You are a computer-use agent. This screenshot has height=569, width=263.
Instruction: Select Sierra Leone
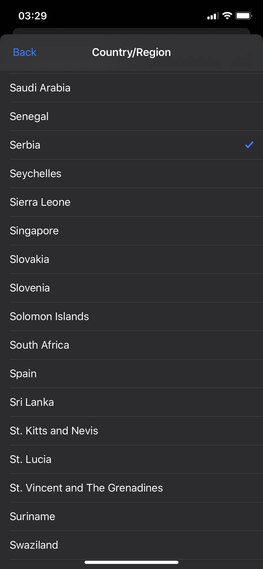pyautogui.click(x=40, y=202)
